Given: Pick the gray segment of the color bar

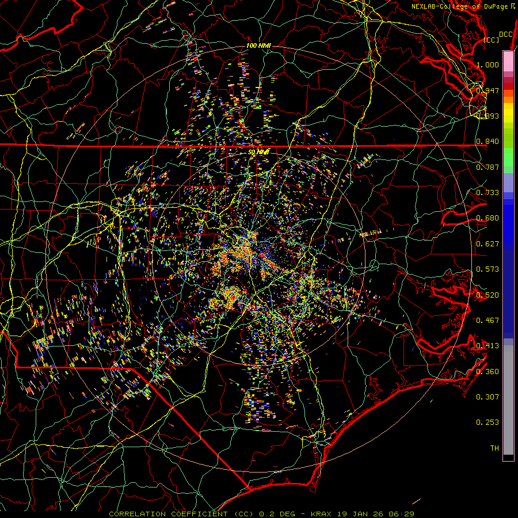Looking at the screenshot, I should (508, 400).
